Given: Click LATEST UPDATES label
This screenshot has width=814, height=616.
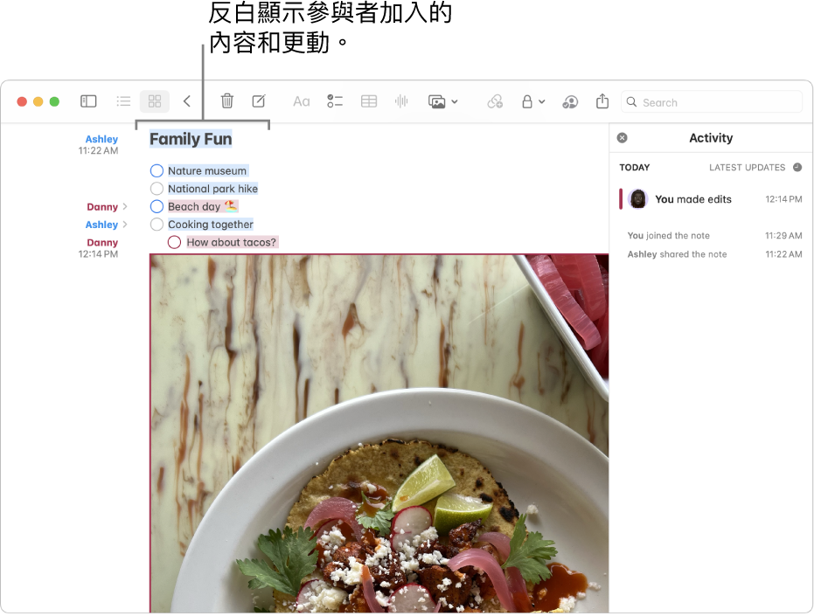Looking at the screenshot, I should tap(747, 167).
